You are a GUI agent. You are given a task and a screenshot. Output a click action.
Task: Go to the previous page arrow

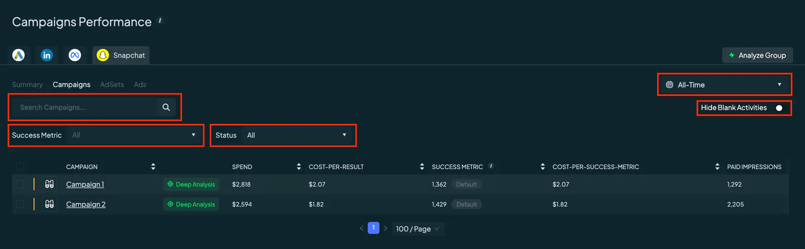click(361, 228)
